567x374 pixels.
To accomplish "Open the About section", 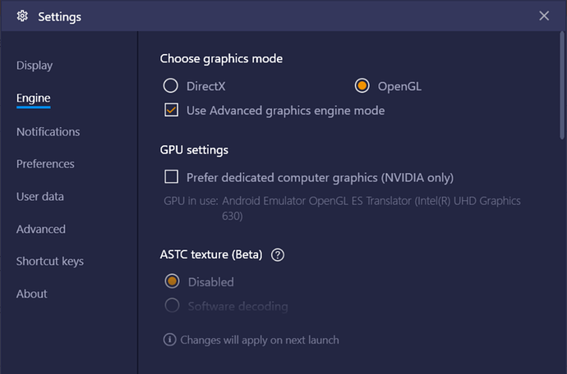I will click(x=32, y=294).
